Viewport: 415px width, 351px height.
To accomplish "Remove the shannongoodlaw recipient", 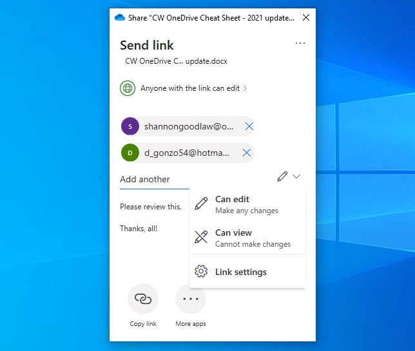I will 249,126.
